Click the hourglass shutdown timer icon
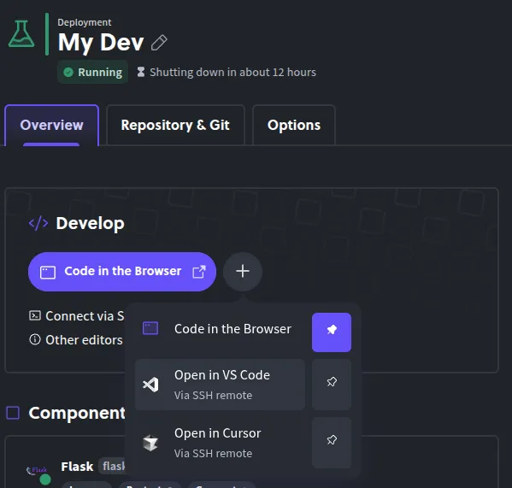 [x=141, y=72]
